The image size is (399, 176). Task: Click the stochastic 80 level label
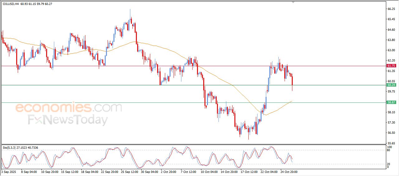pos(388,150)
